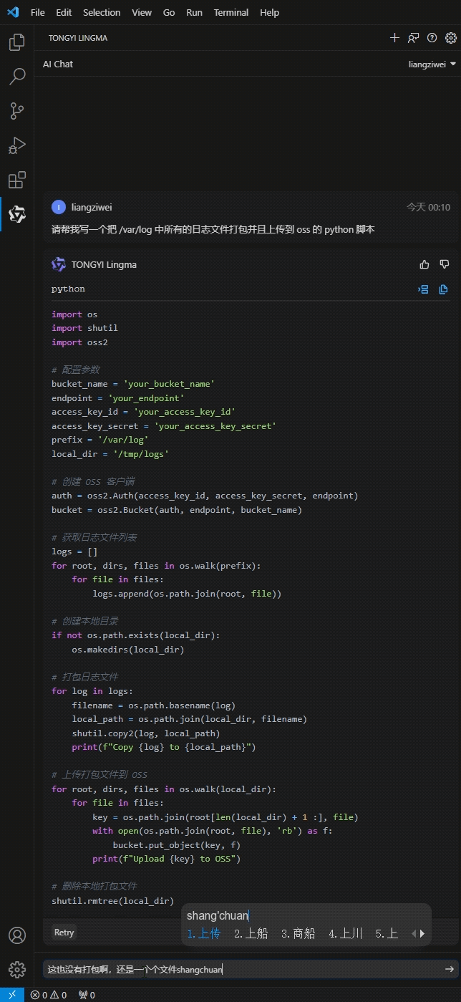Open the Search sidebar view
The width and height of the screenshot is (461, 1002).
(17, 77)
